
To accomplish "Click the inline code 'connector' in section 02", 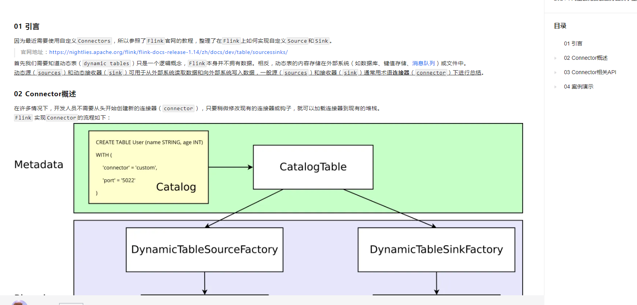I will [x=178, y=108].
